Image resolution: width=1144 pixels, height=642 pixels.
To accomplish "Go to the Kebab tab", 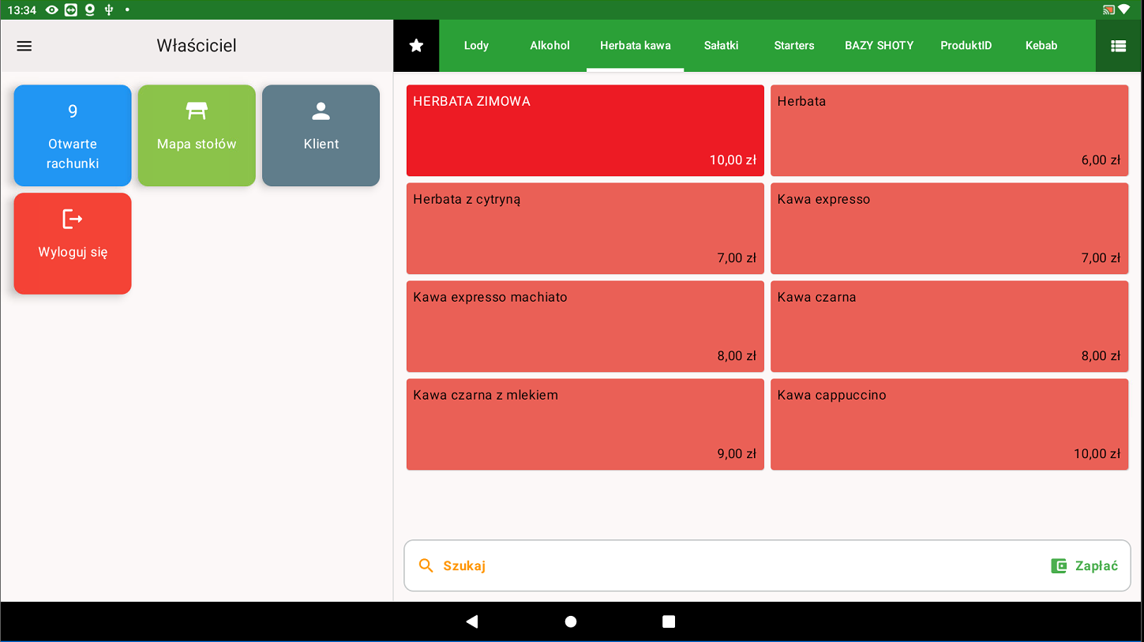I will (1041, 46).
